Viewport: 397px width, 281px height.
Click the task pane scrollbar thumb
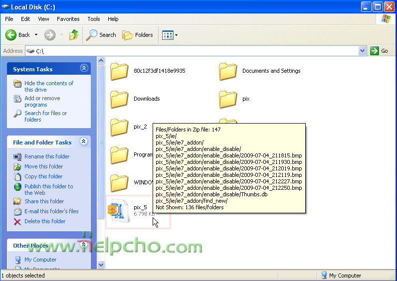(x=101, y=141)
